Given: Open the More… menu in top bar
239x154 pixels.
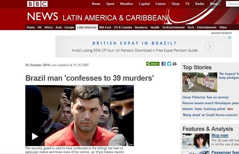Looking at the screenshot, I should tap(215, 4).
